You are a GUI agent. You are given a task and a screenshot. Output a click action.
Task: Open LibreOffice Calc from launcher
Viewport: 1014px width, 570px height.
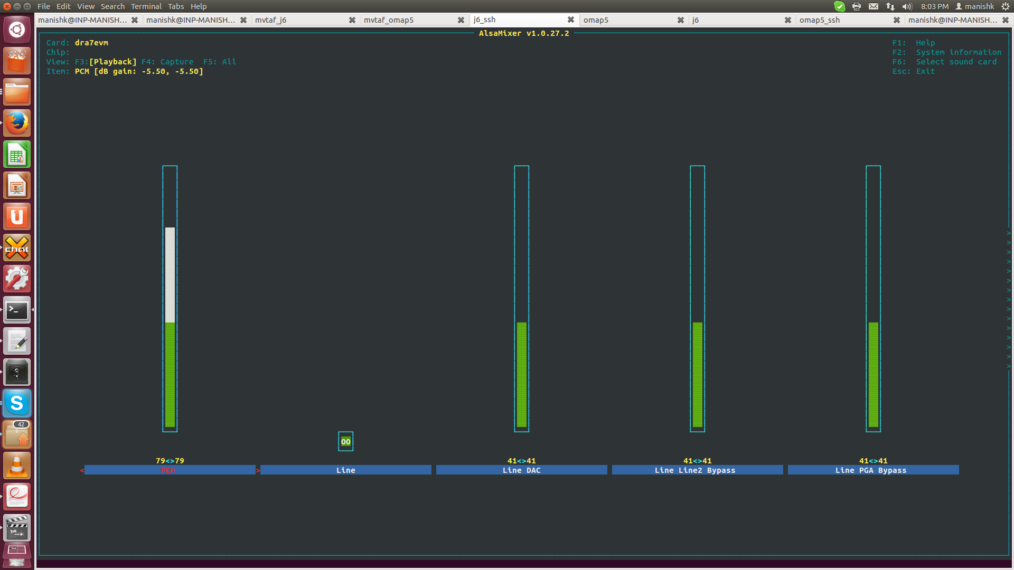pos(17,154)
